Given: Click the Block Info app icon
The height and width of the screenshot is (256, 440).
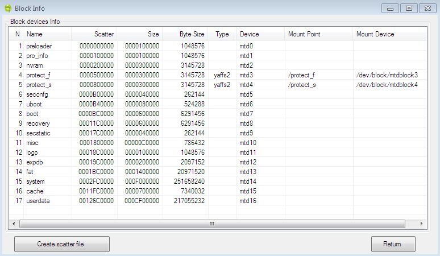Looking at the screenshot, I should tap(8, 9).
